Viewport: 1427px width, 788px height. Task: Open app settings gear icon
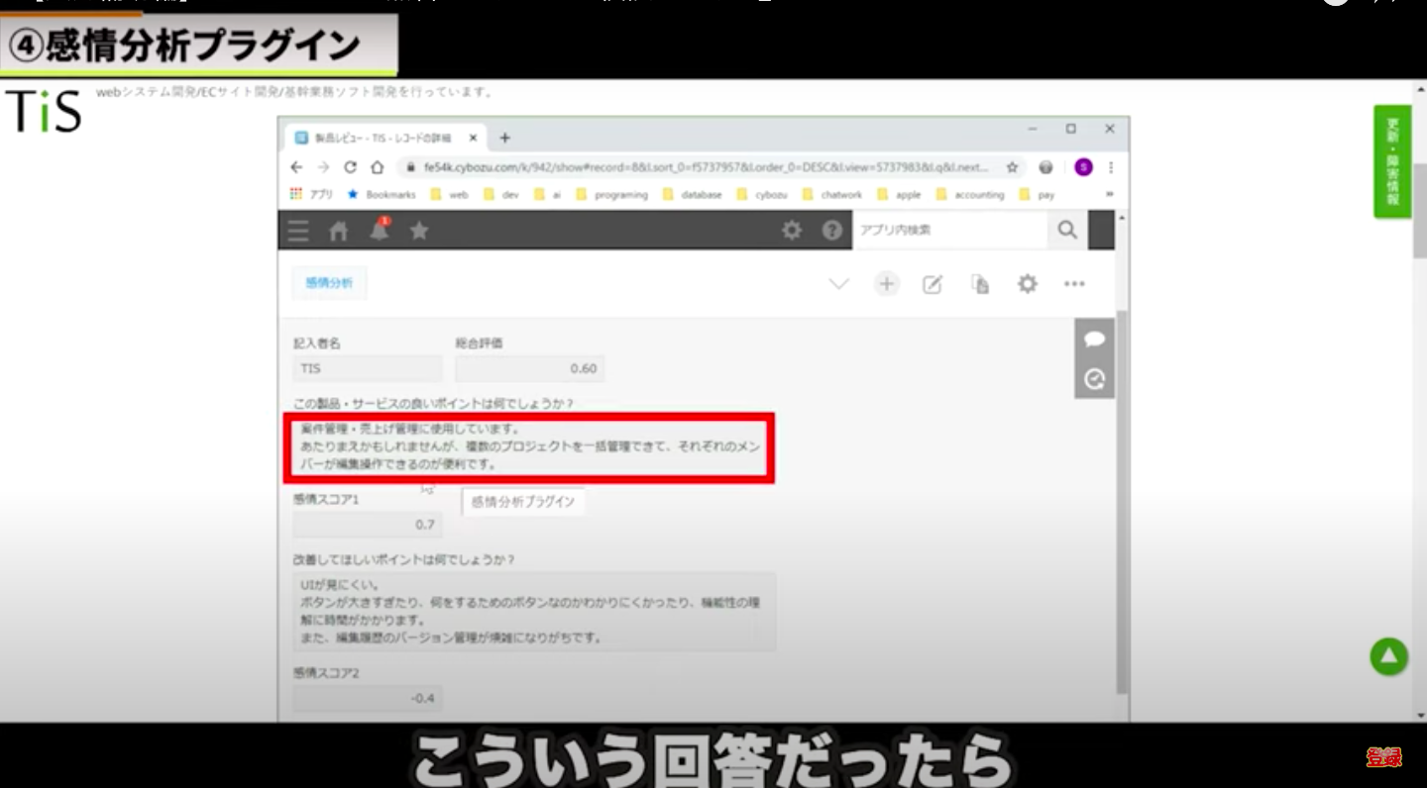click(1028, 284)
